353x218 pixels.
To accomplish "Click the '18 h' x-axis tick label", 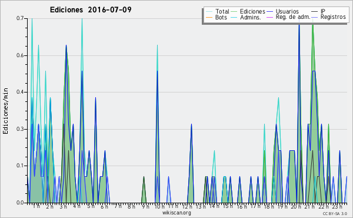I will [x=269, y=206].
